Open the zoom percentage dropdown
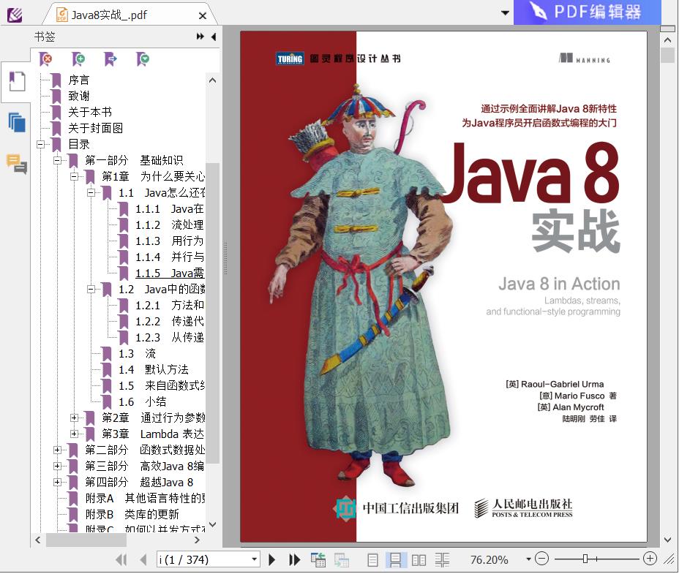The width and height of the screenshot is (679, 574). (x=528, y=559)
